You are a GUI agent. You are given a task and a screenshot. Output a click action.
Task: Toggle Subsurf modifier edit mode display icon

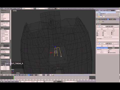pyautogui.click(x=110, y=43)
